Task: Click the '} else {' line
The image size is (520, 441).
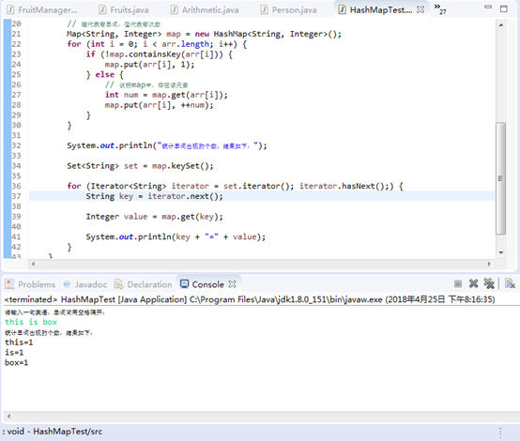Action: click(x=105, y=75)
